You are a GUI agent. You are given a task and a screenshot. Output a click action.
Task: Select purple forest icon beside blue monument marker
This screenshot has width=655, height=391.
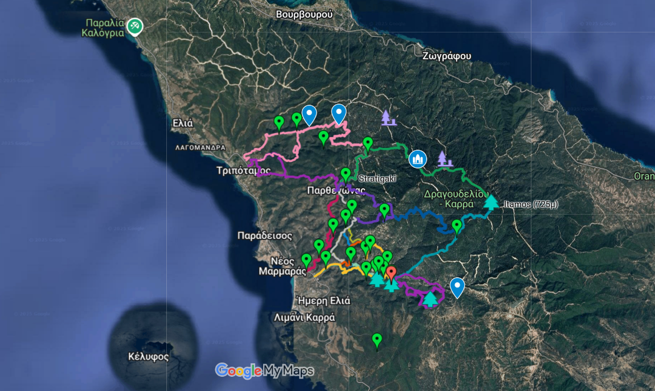point(443,159)
